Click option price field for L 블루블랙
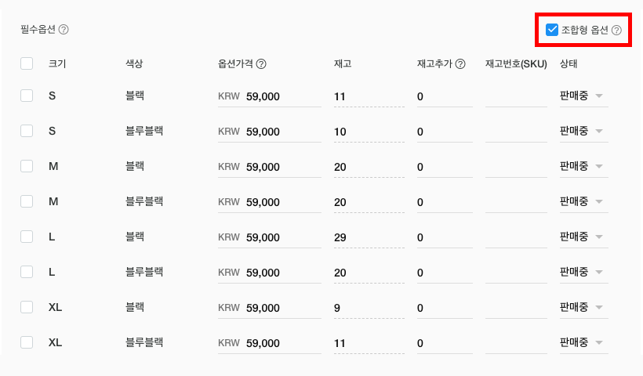643x376 pixels. pyautogui.click(x=281, y=273)
